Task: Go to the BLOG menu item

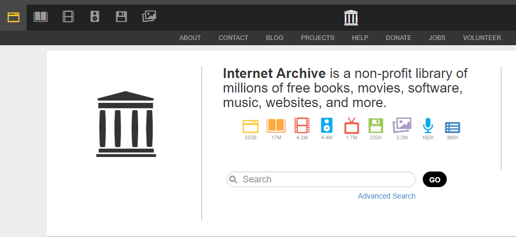Action: (x=274, y=38)
